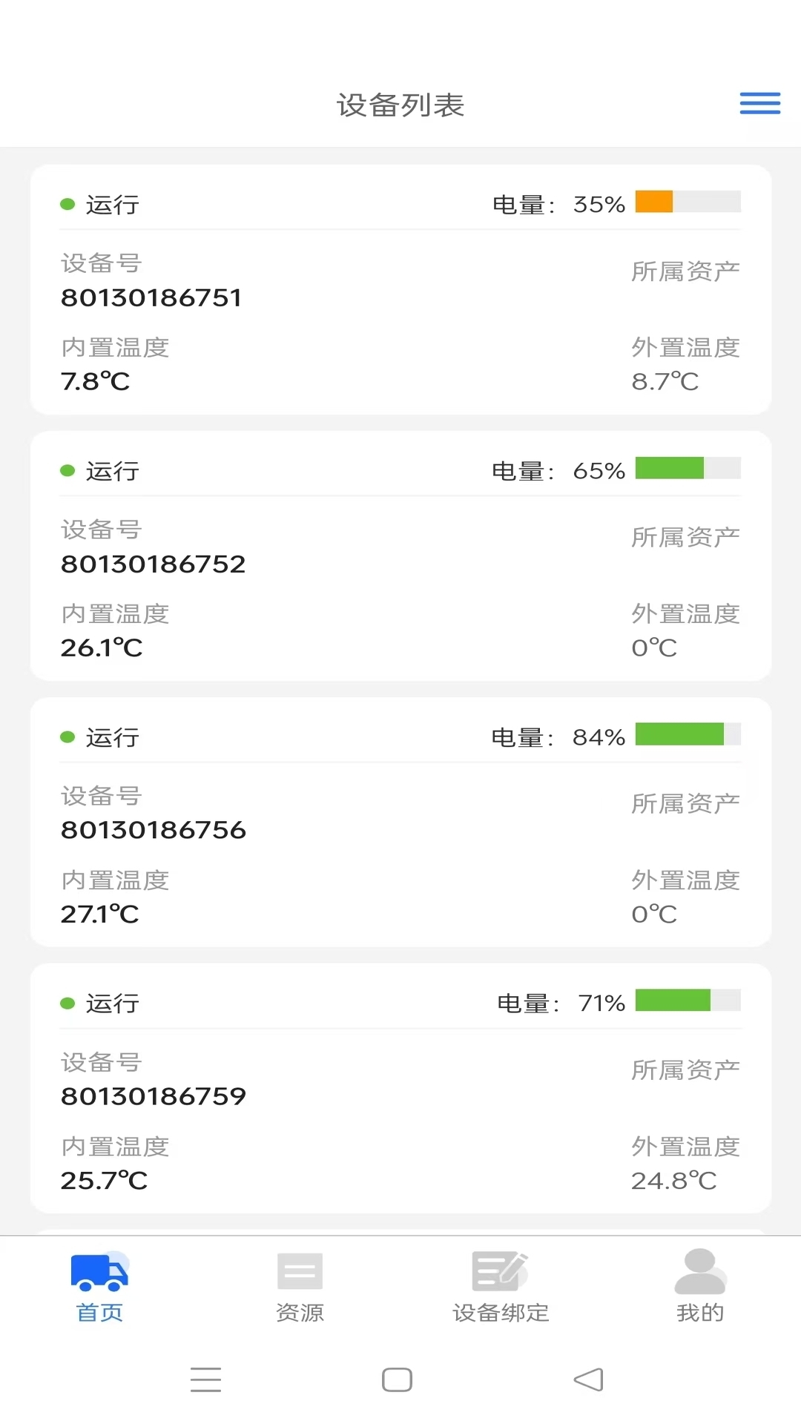The image size is (801, 1424).
Task: Tap the 我的 profile icon
Action: coord(700,1271)
